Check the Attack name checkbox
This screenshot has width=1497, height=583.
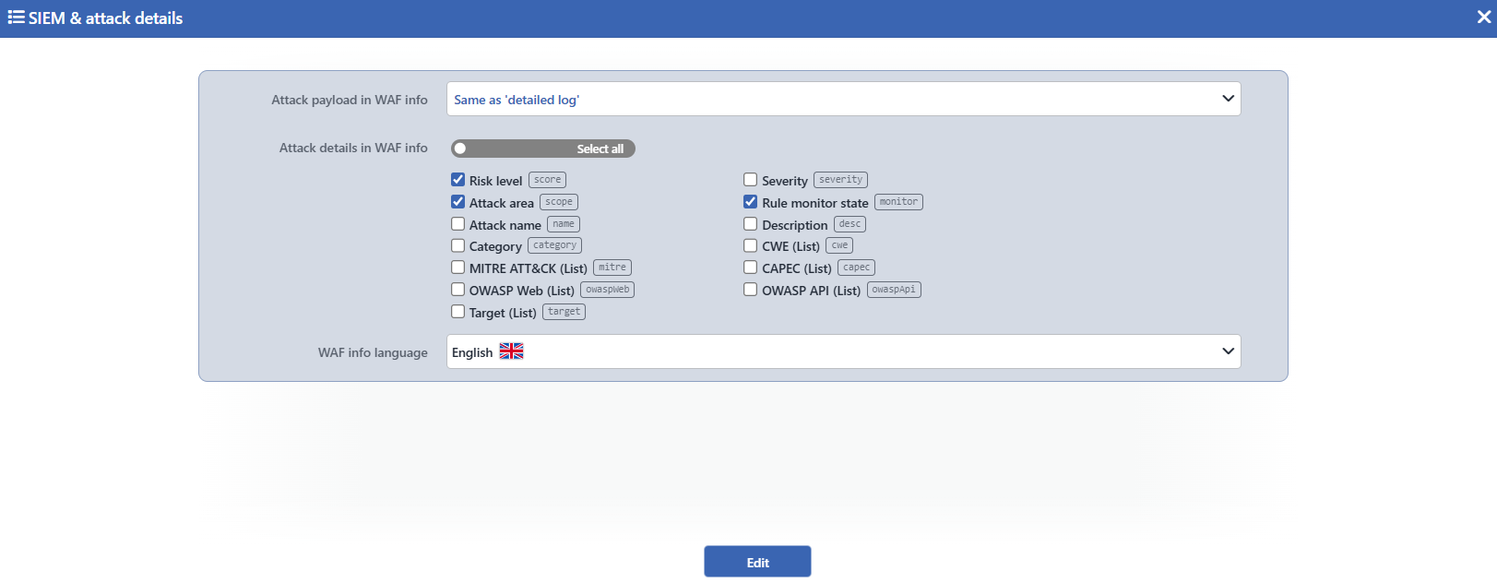click(457, 224)
